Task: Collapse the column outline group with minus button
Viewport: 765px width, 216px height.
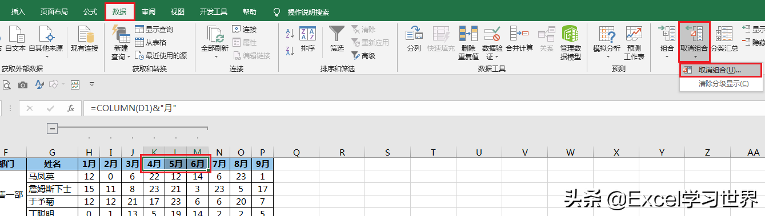Action: (x=53, y=129)
